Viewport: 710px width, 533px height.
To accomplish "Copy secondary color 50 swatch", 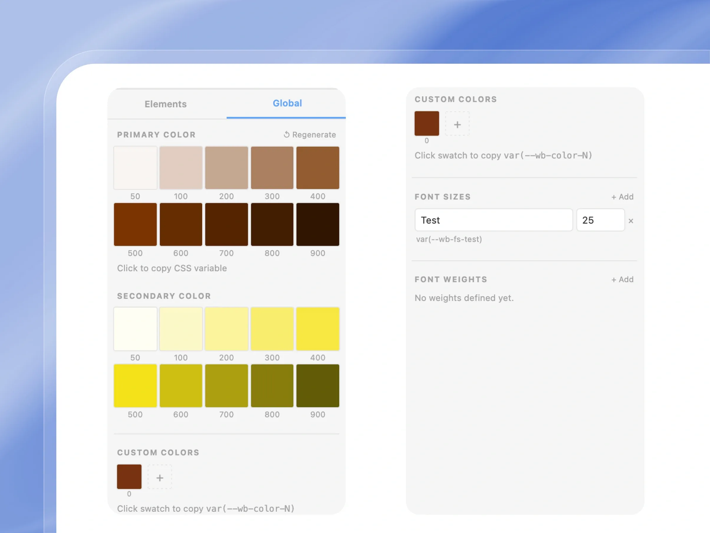I will pos(135,329).
